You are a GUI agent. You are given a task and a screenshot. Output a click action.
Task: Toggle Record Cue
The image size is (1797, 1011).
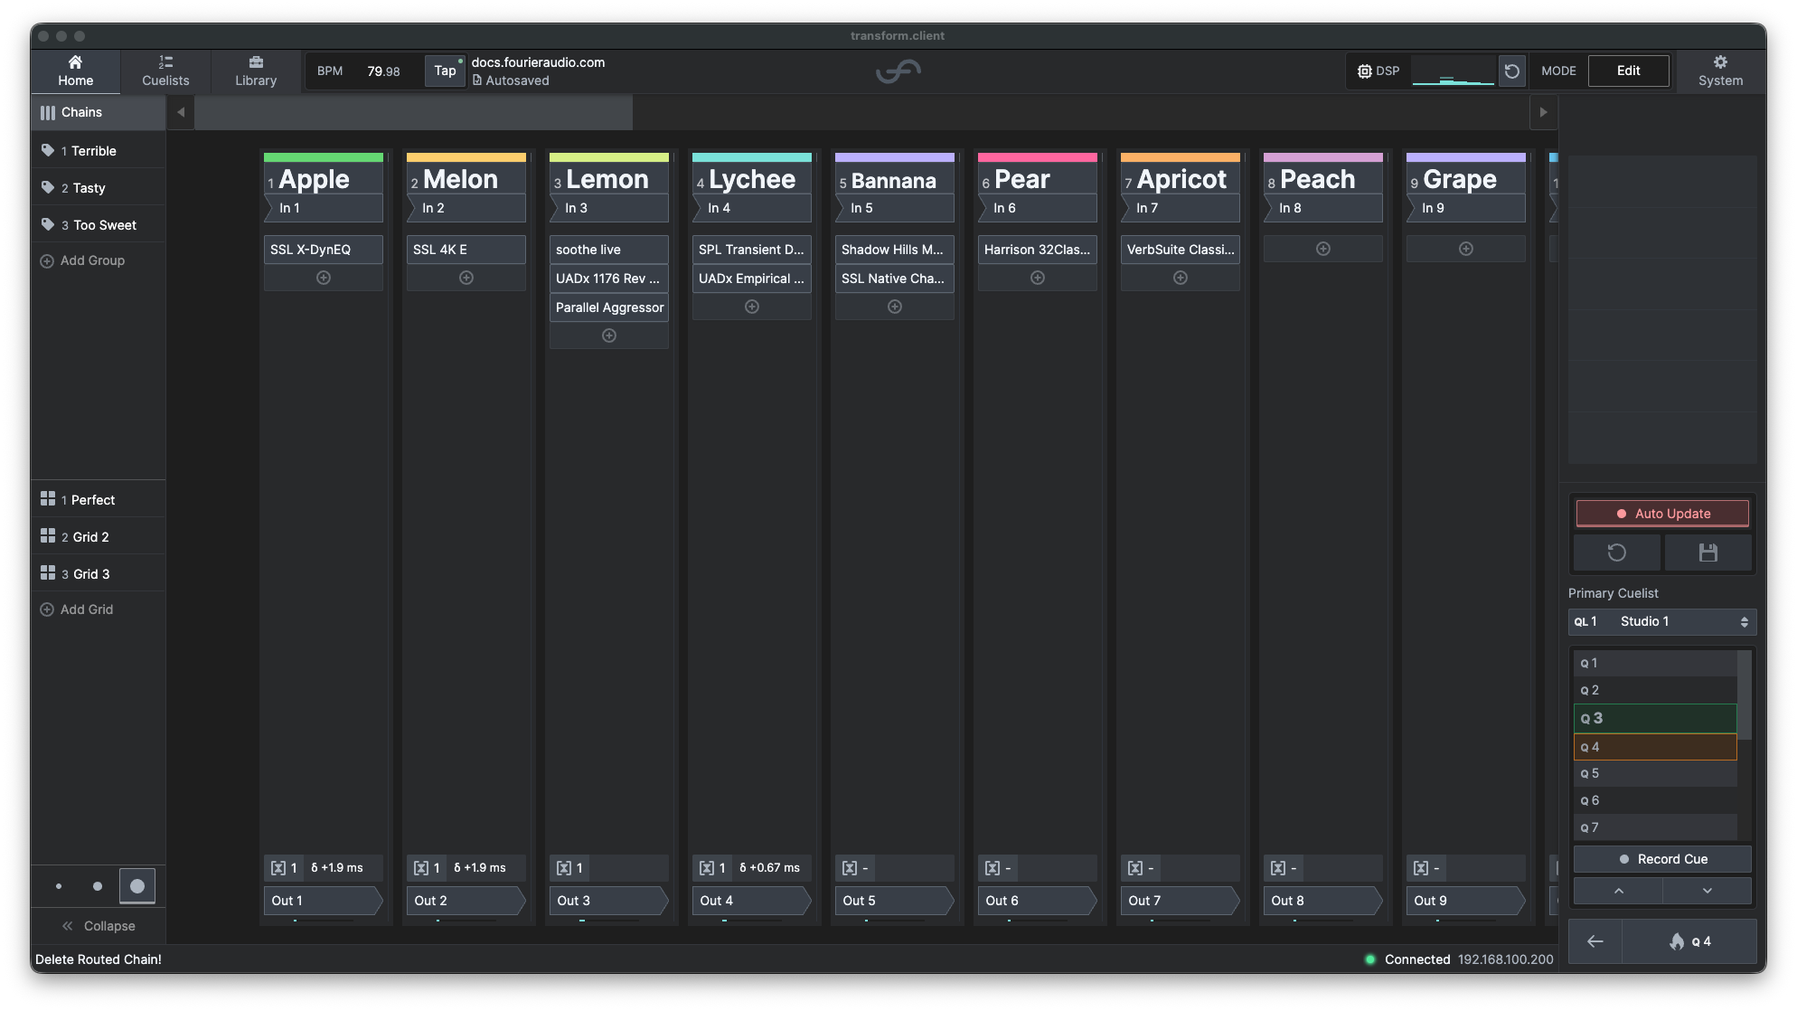[x=1661, y=859]
